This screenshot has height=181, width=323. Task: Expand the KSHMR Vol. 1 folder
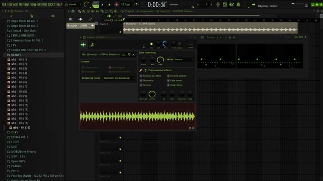(18, 137)
